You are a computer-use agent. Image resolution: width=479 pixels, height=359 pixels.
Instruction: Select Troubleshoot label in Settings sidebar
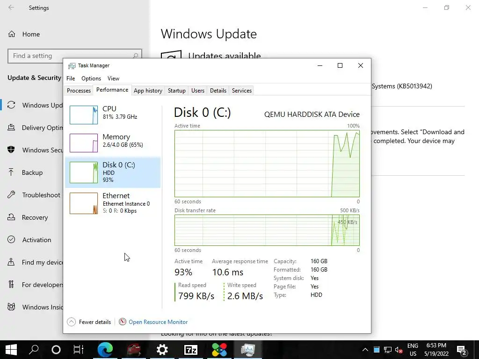coord(41,195)
